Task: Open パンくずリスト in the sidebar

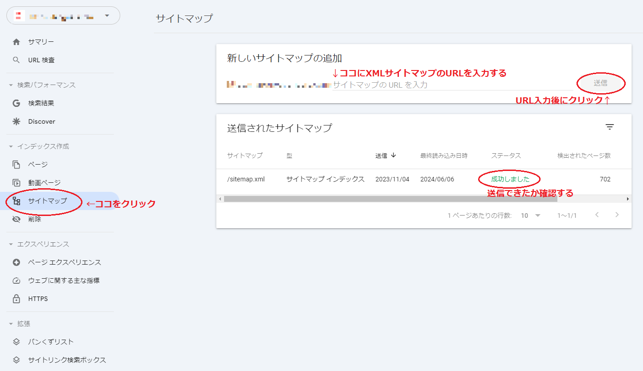Action: pyautogui.click(x=51, y=342)
